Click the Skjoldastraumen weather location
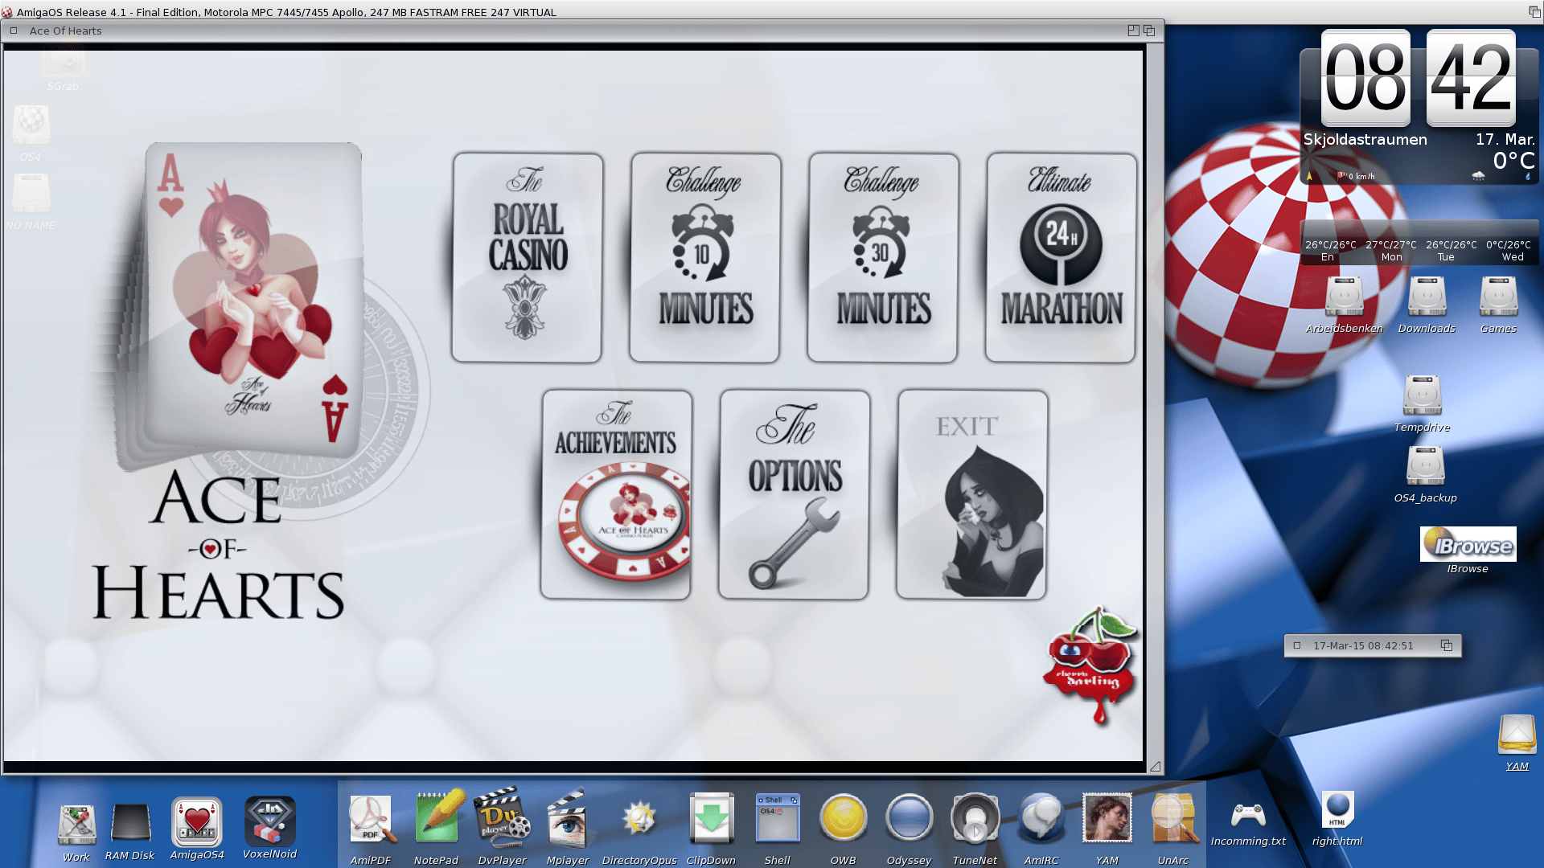This screenshot has height=868, width=1544. tap(1365, 139)
